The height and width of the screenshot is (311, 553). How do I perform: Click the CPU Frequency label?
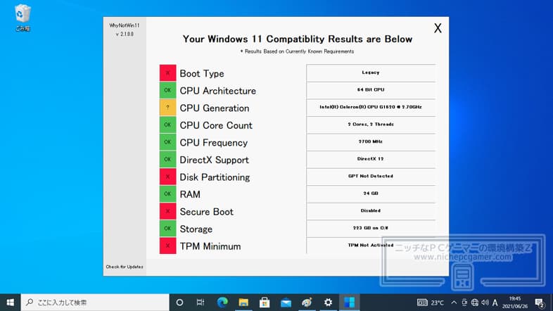tap(213, 142)
